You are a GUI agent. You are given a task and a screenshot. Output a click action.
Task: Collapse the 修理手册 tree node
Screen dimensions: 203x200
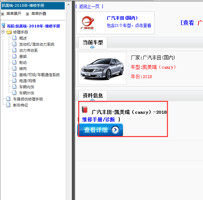3,31
